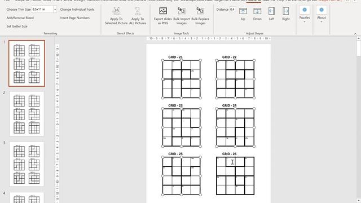Click the Distance value field
361x203 pixels.
[232, 10]
